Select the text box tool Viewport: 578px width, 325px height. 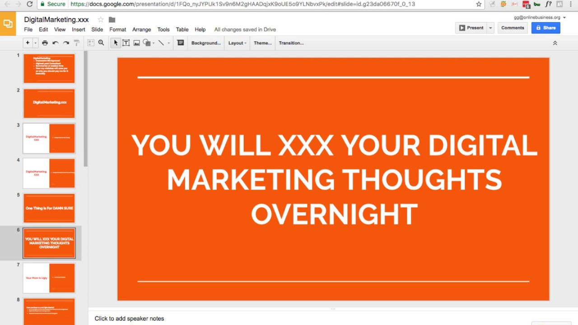coord(126,43)
